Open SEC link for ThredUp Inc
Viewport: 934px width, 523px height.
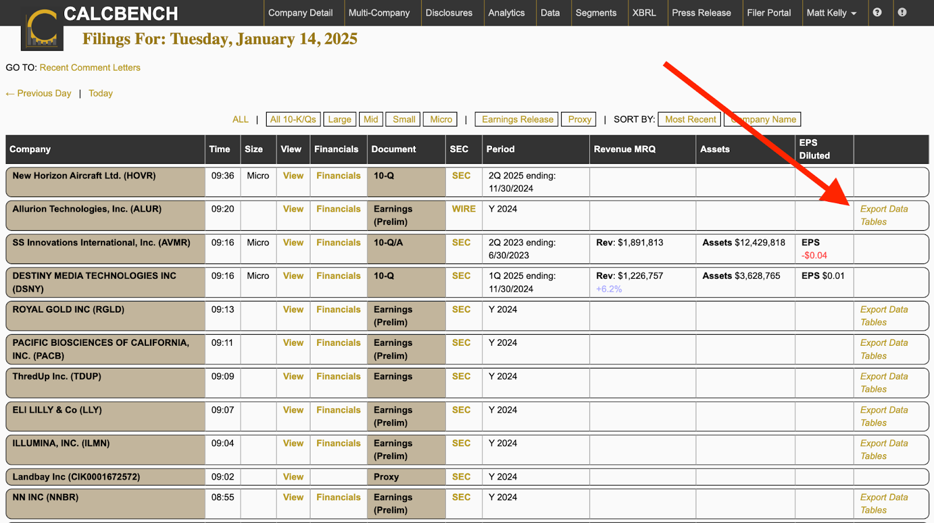coord(461,377)
